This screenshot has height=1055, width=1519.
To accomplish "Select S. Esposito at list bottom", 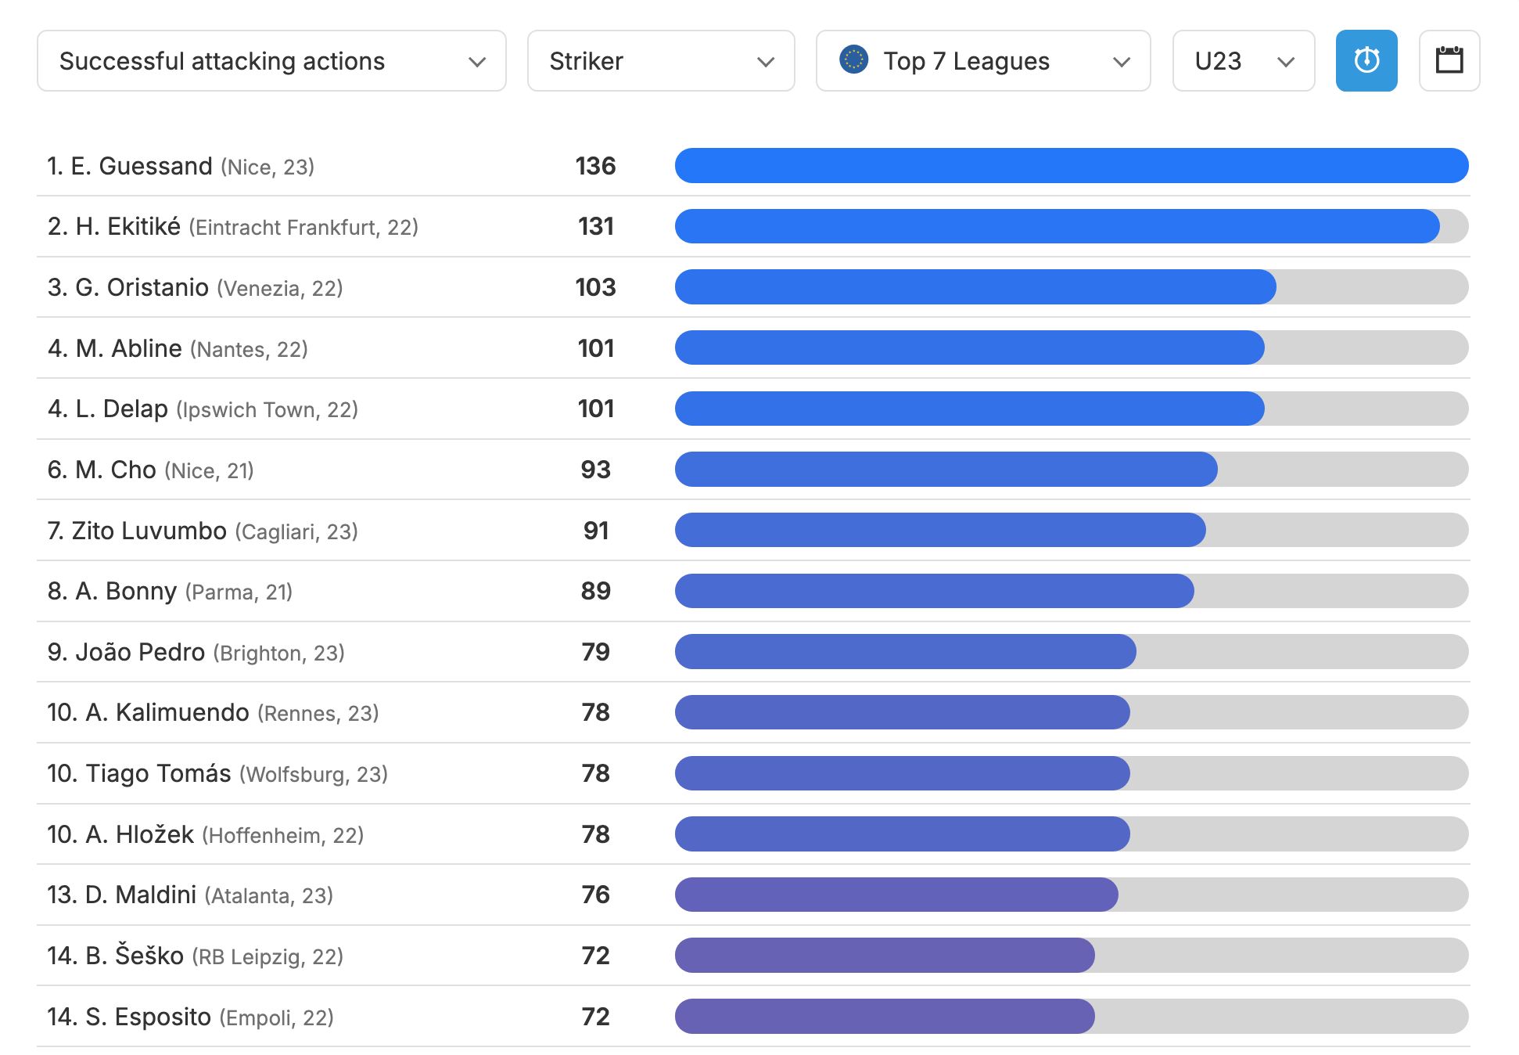I will (148, 1017).
